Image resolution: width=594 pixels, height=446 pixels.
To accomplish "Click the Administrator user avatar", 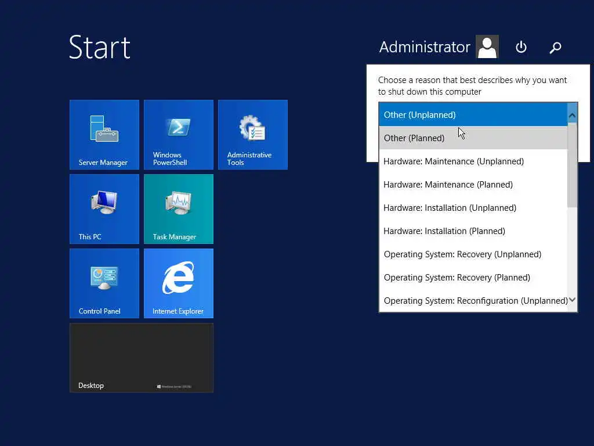I will 487,46.
